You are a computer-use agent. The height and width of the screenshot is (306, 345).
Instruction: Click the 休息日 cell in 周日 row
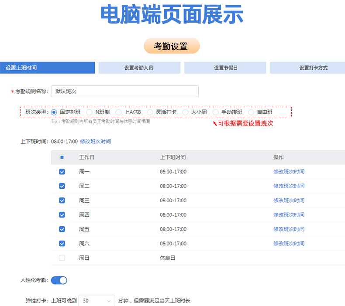pyautogui.click(x=167, y=258)
